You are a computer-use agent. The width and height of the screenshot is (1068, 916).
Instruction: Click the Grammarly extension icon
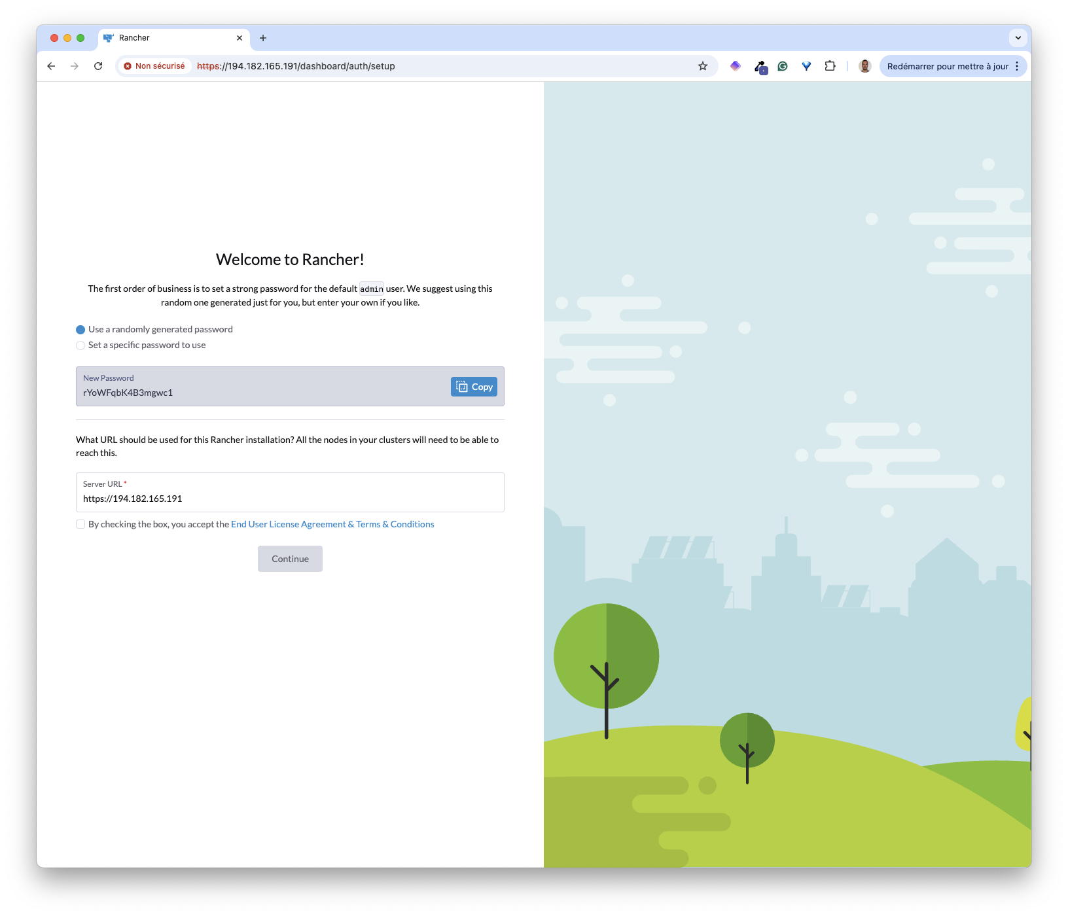point(783,66)
